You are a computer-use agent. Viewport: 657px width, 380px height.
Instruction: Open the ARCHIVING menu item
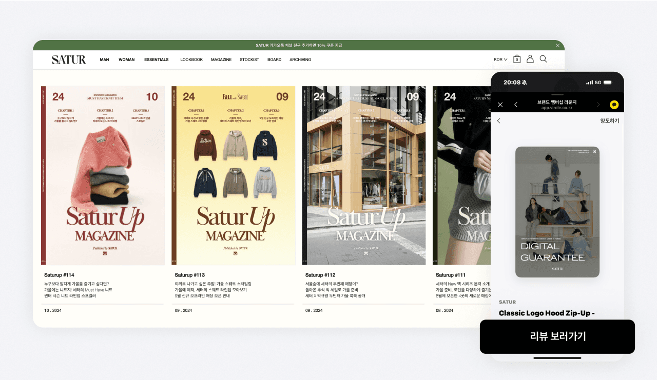click(300, 59)
